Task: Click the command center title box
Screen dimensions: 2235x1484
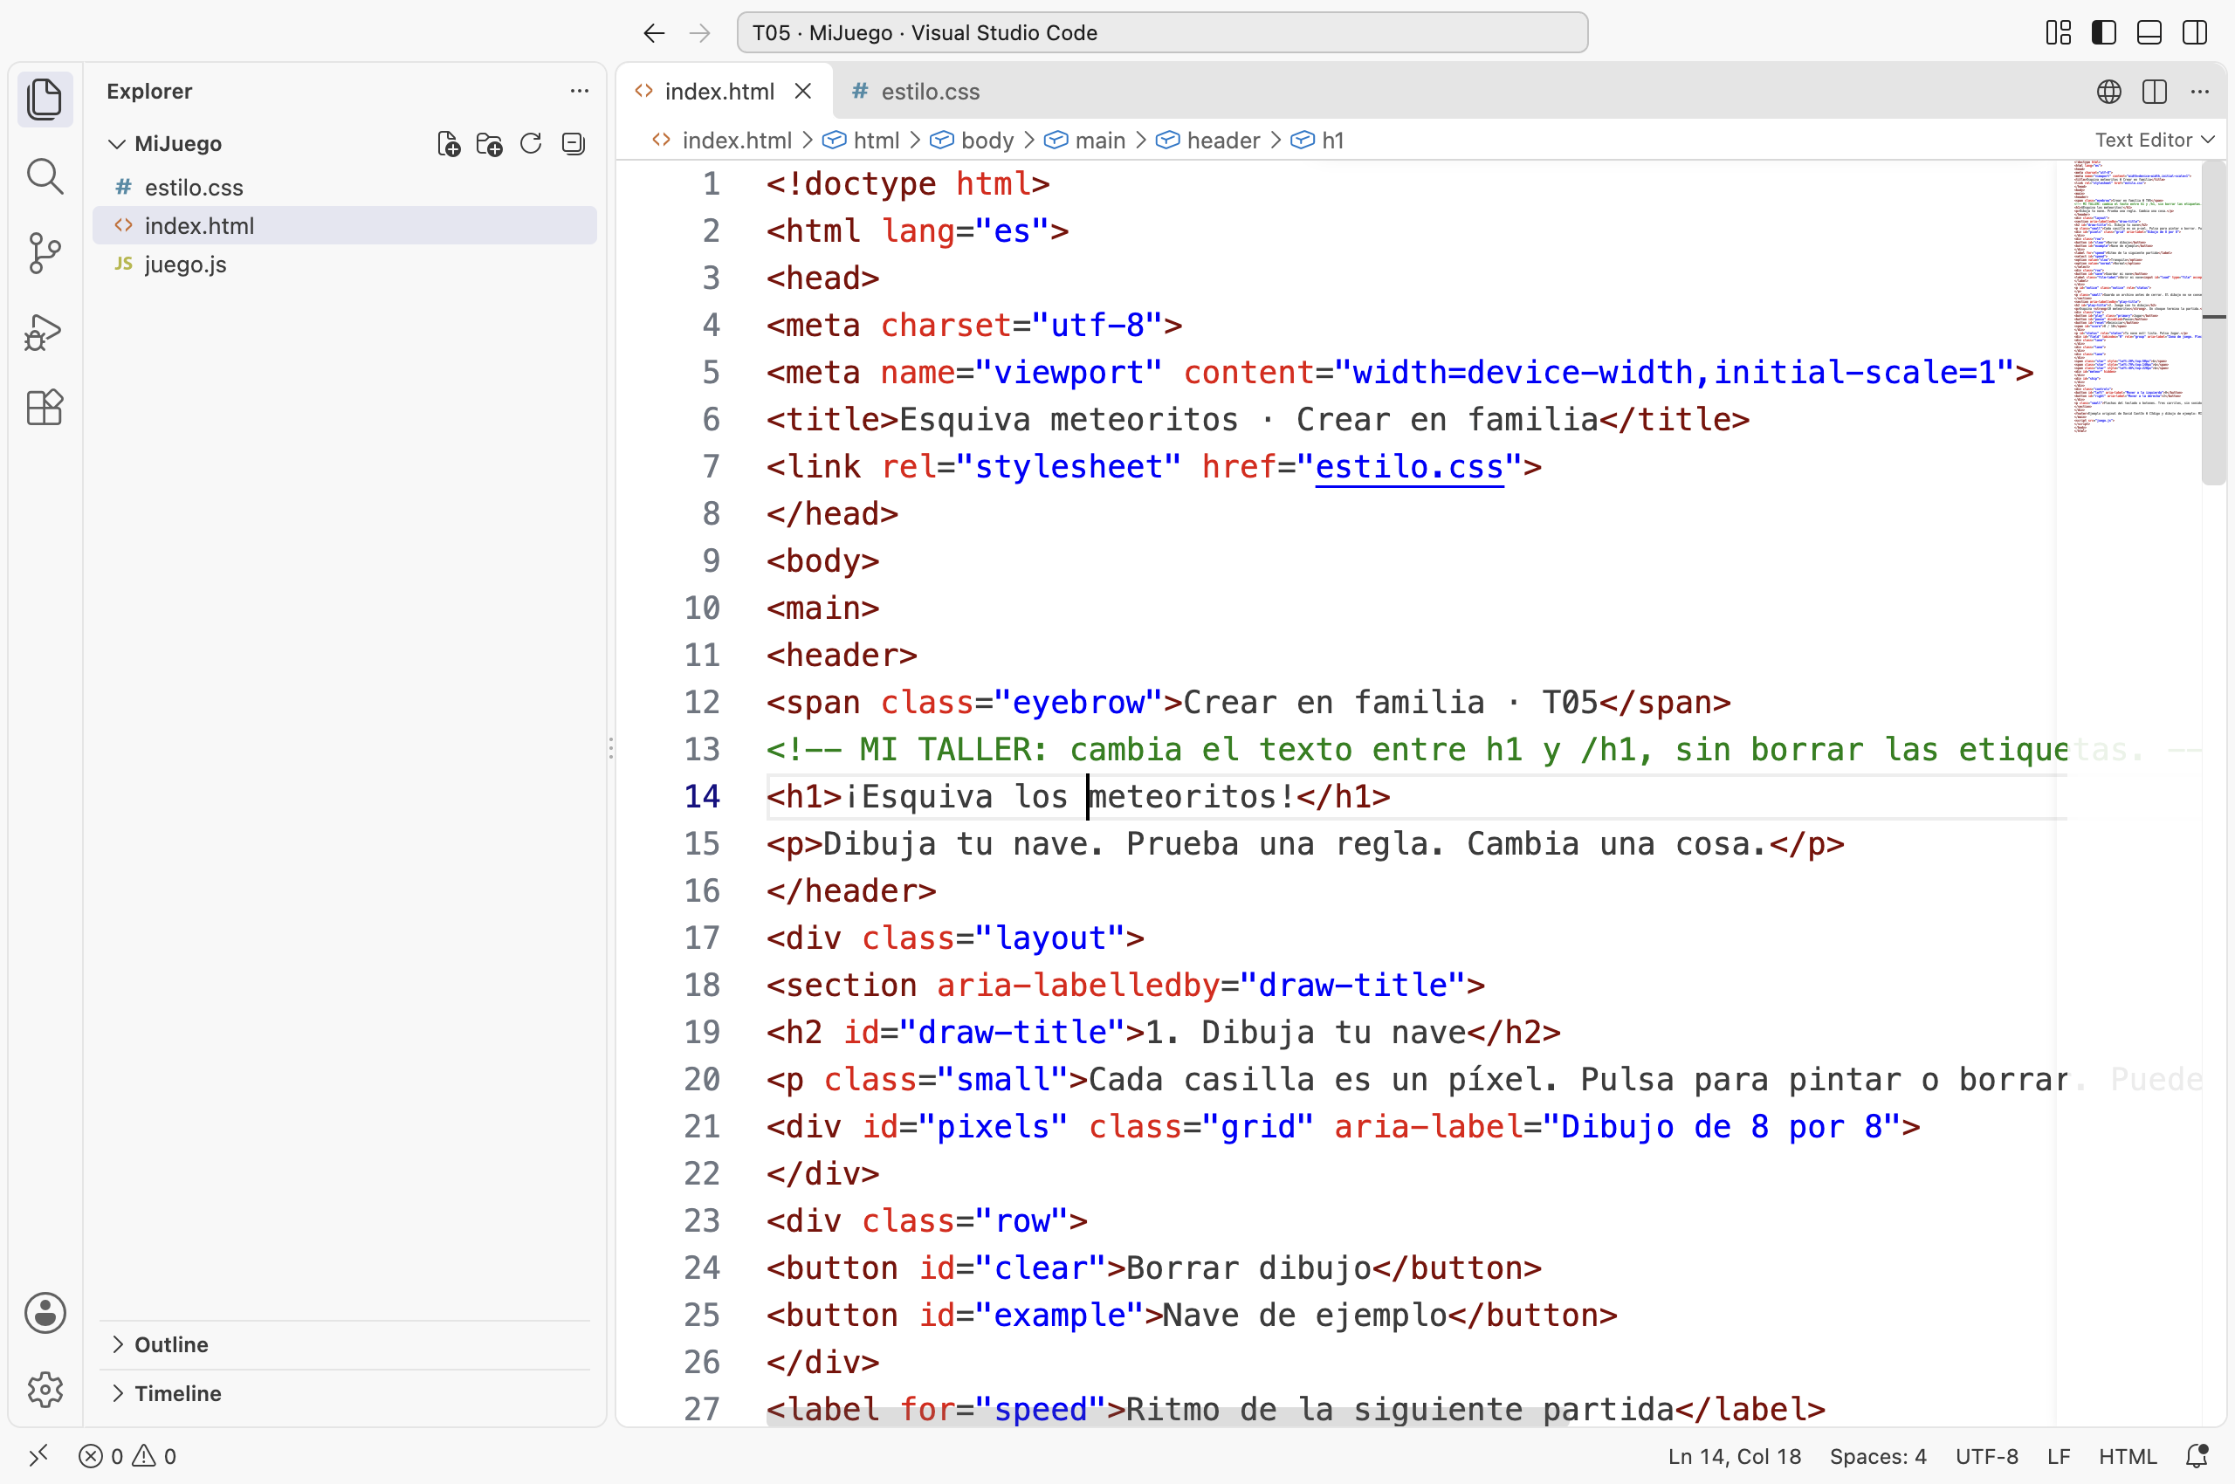Action: [x=1161, y=33]
